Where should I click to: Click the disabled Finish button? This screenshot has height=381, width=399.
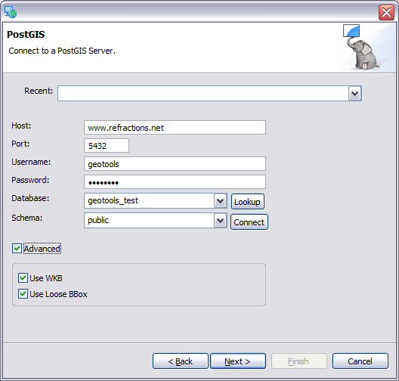pyautogui.click(x=298, y=361)
